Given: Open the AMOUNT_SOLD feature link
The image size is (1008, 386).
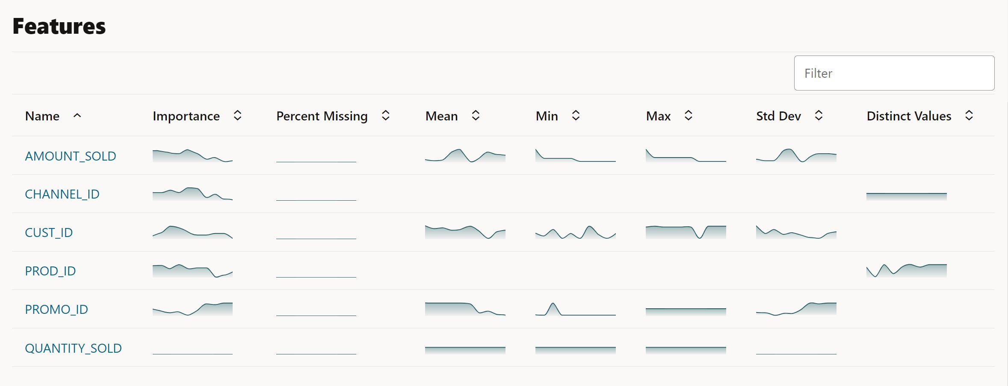Looking at the screenshot, I should tap(71, 156).
